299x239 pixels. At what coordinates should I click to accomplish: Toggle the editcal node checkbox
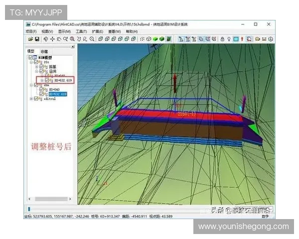click(x=36, y=99)
